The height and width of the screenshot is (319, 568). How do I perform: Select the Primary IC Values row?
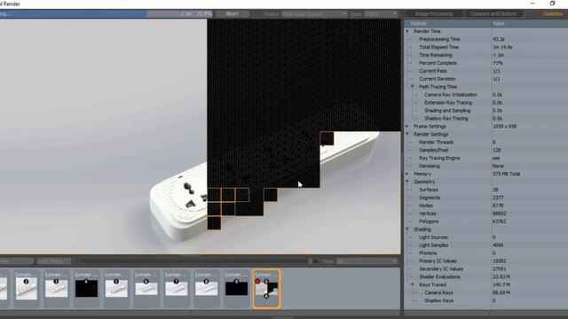click(x=486, y=261)
